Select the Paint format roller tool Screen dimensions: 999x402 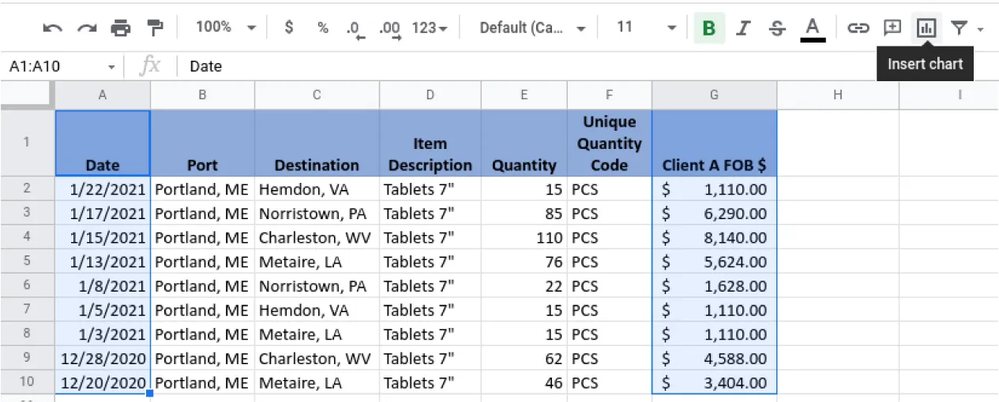click(155, 28)
